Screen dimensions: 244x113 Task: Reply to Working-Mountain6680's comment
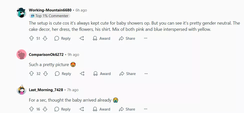coord(62,38)
